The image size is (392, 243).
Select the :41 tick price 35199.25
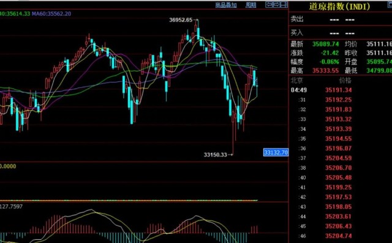click(x=339, y=187)
